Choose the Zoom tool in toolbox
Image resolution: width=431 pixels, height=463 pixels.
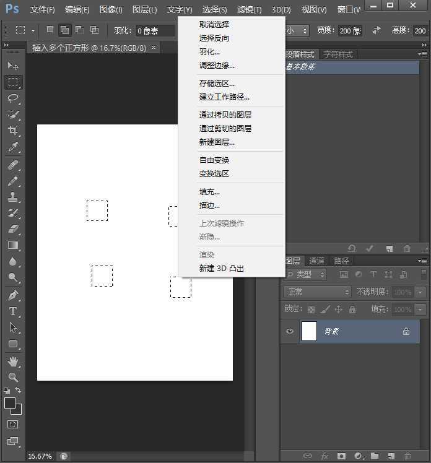click(13, 377)
